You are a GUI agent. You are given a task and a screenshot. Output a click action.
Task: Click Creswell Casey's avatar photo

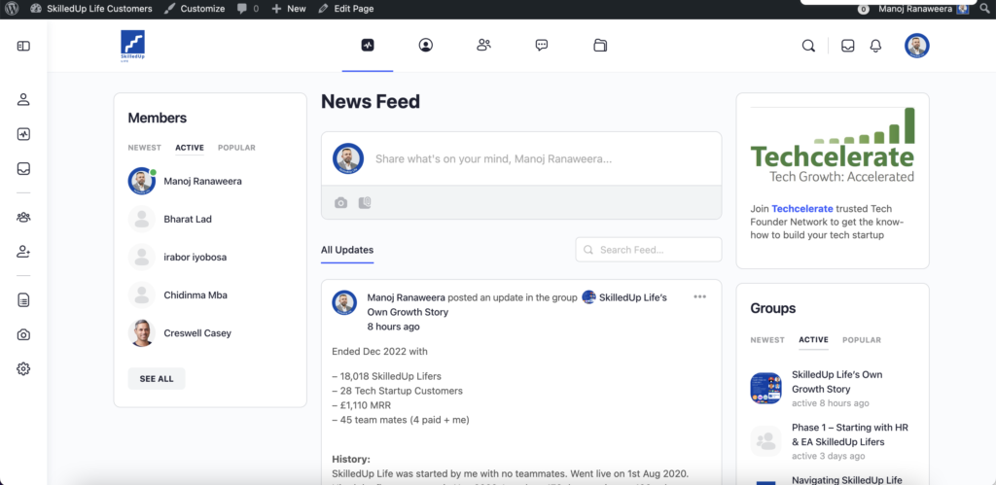142,333
